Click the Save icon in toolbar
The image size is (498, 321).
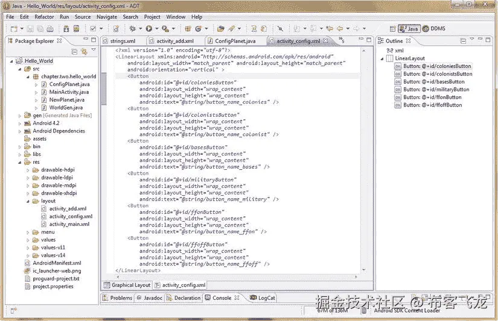(x=30, y=29)
